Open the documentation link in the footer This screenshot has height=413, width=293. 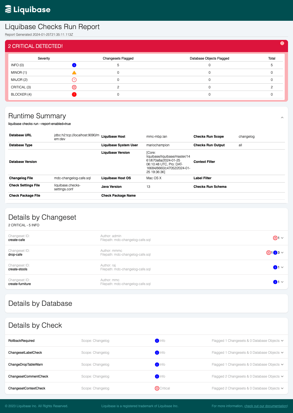click(266, 406)
